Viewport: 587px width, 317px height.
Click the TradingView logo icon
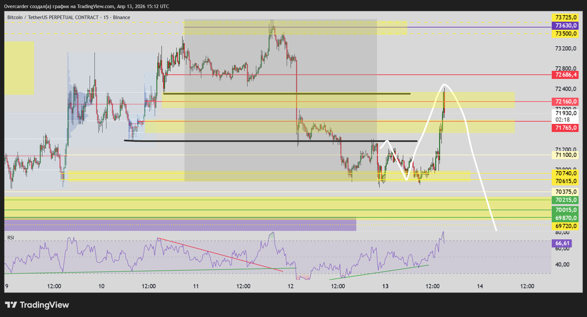pyautogui.click(x=11, y=305)
